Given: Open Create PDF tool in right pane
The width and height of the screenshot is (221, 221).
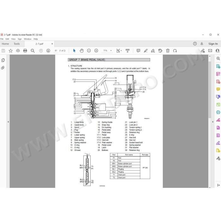Looking at the screenshot, I should pyautogui.click(x=218, y=81).
